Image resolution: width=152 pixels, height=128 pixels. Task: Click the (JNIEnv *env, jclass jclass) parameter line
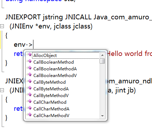tap(51, 26)
